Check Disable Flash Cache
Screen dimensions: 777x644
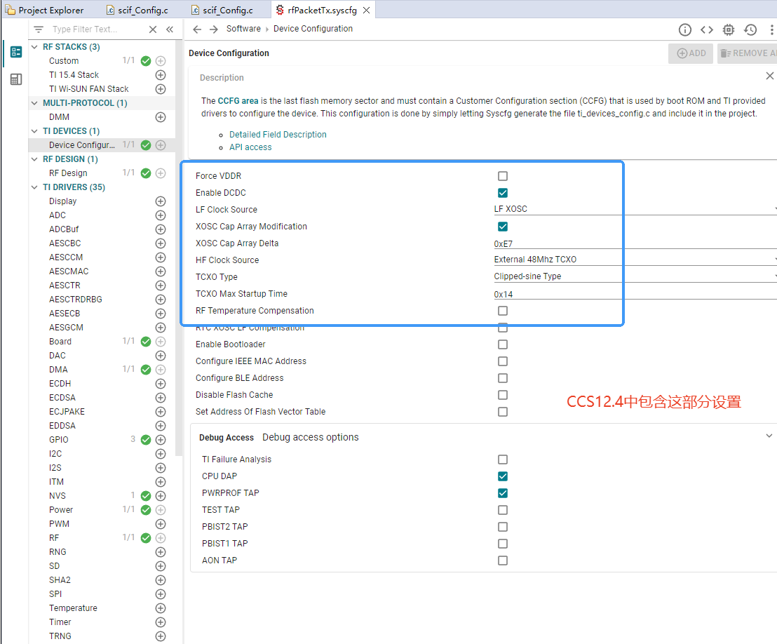coord(503,395)
